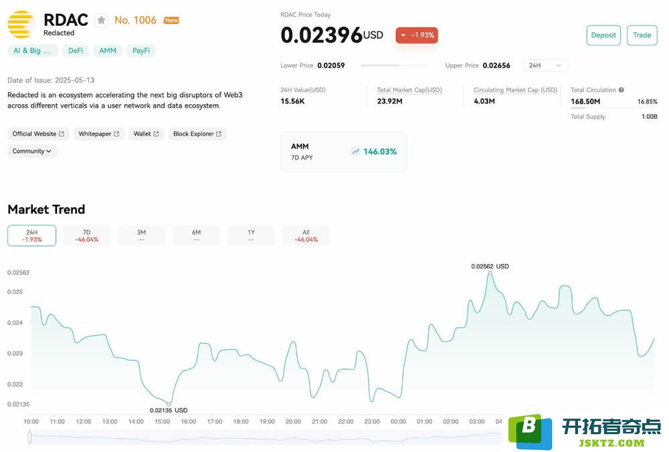This screenshot has width=669, height=452.
Task: Click the orange New badge
Action: [x=171, y=21]
